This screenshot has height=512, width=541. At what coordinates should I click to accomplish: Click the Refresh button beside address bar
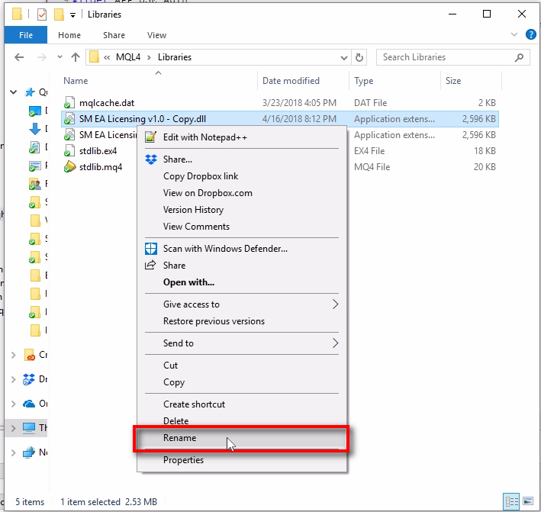360,57
